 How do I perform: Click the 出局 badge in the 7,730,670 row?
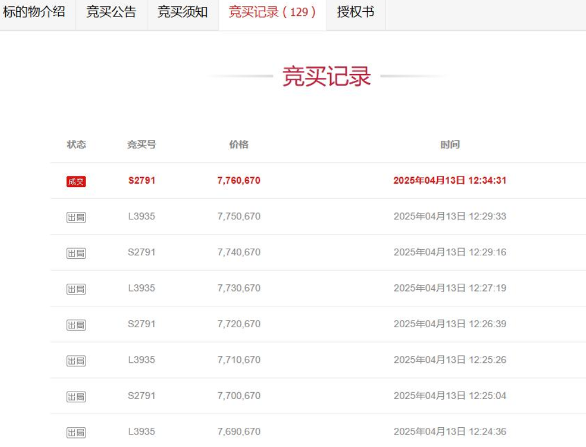tap(76, 289)
